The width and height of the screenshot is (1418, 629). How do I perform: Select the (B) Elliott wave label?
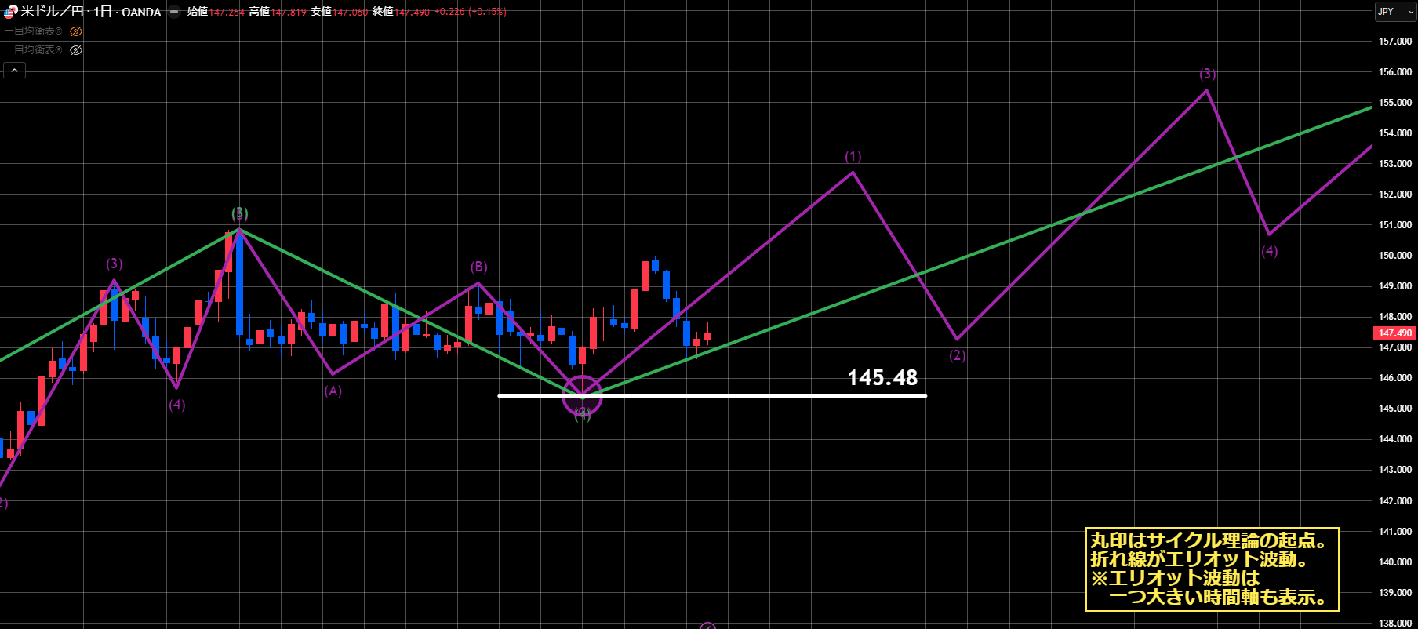point(478,267)
